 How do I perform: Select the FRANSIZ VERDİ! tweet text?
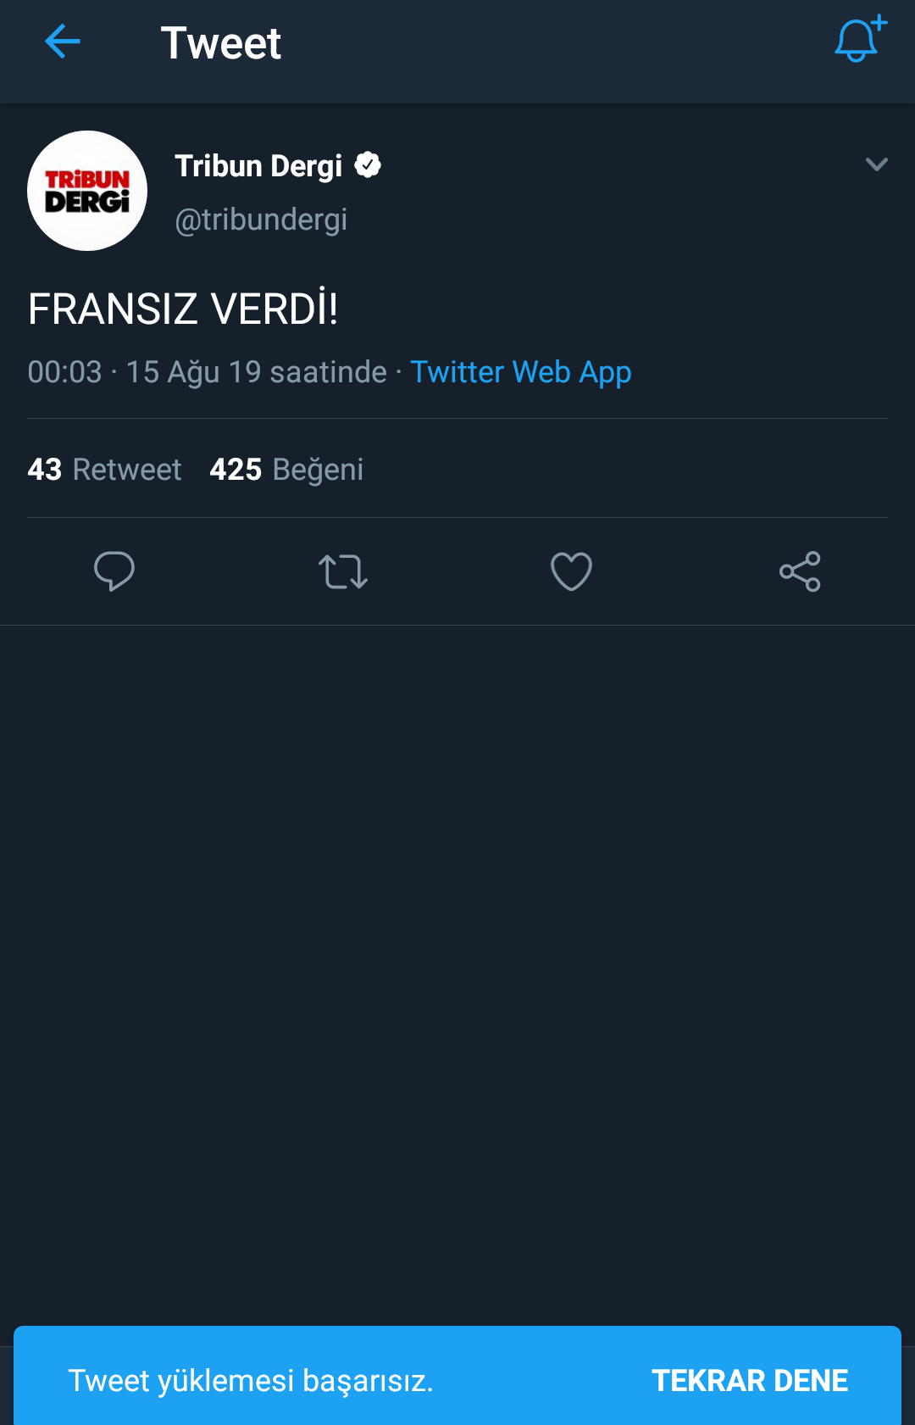click(x=183, y=309)
